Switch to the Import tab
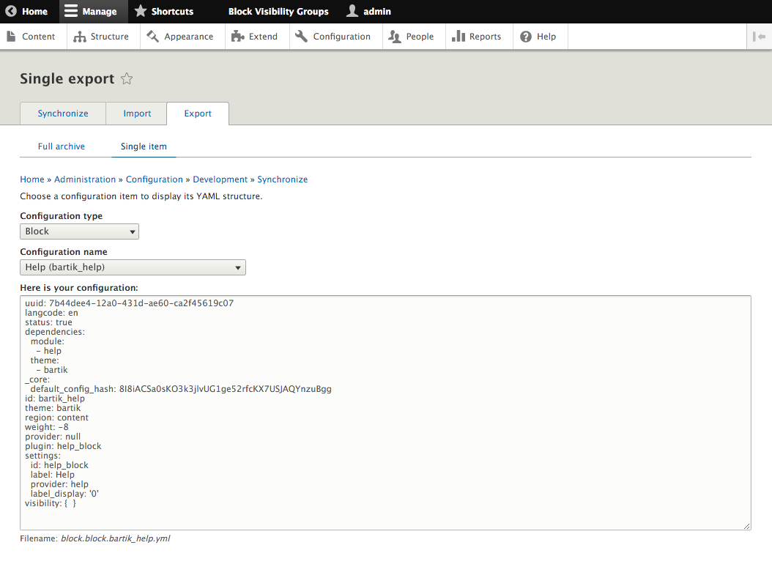 coord(137,114)
